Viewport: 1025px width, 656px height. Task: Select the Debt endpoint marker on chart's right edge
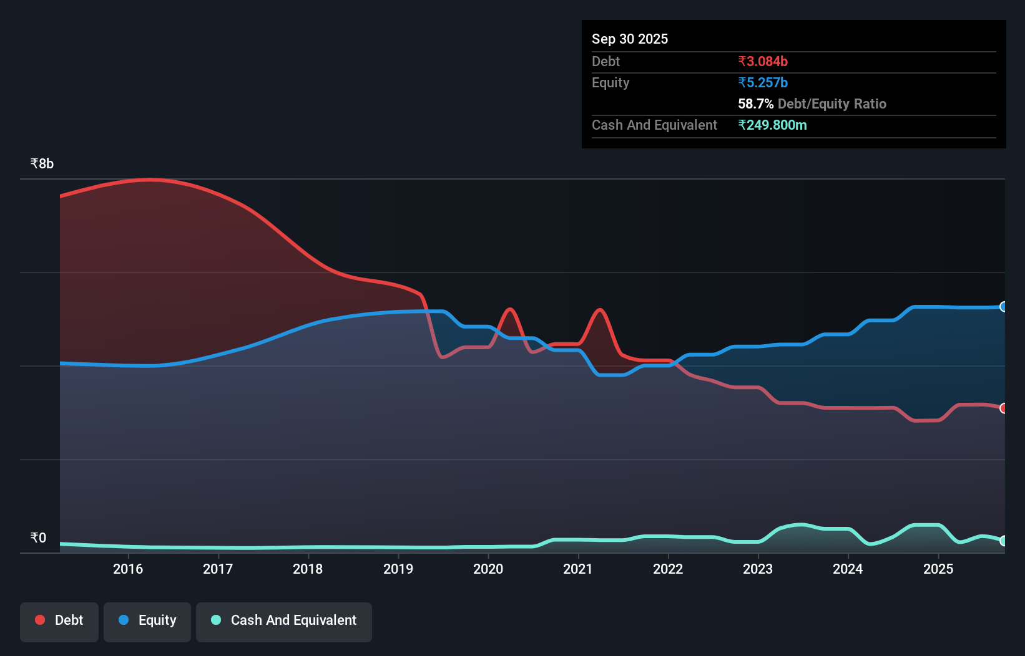pos(1003,408)
